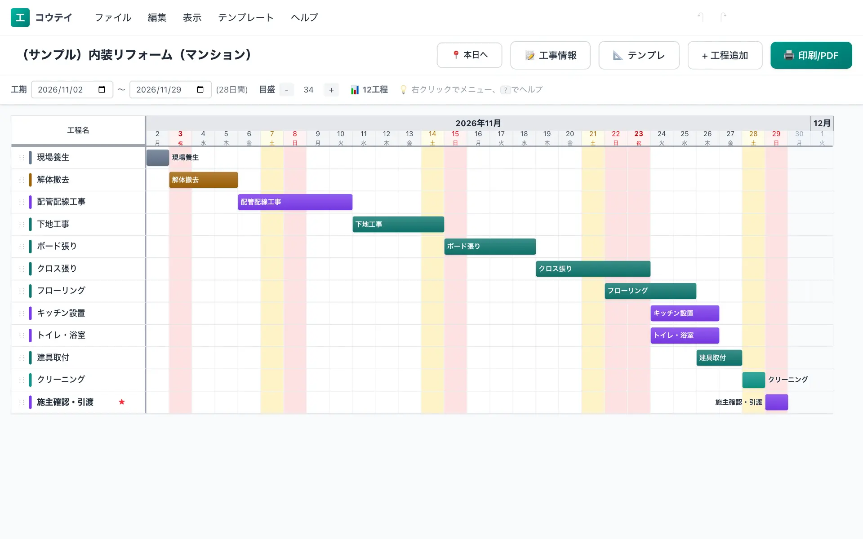863x539 pixels.
Task: Click the 12工程 bar chart icon
Action: tap(355, 89)
